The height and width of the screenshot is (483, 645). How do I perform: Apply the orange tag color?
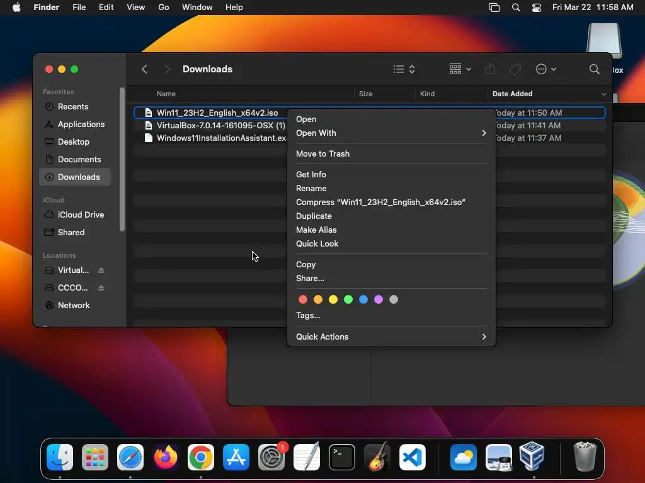pos(318,299)
